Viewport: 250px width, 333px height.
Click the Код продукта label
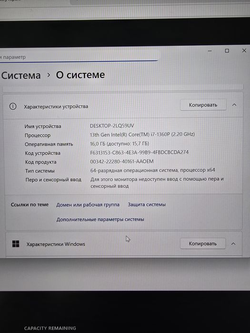[41, 162]
